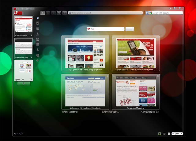
Task: Switch to the 'Choose Opera ...' tab
Action: tap(24, 26)
